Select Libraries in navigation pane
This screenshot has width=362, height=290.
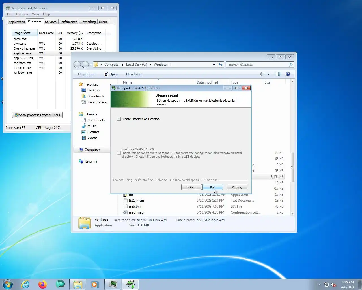90,114
